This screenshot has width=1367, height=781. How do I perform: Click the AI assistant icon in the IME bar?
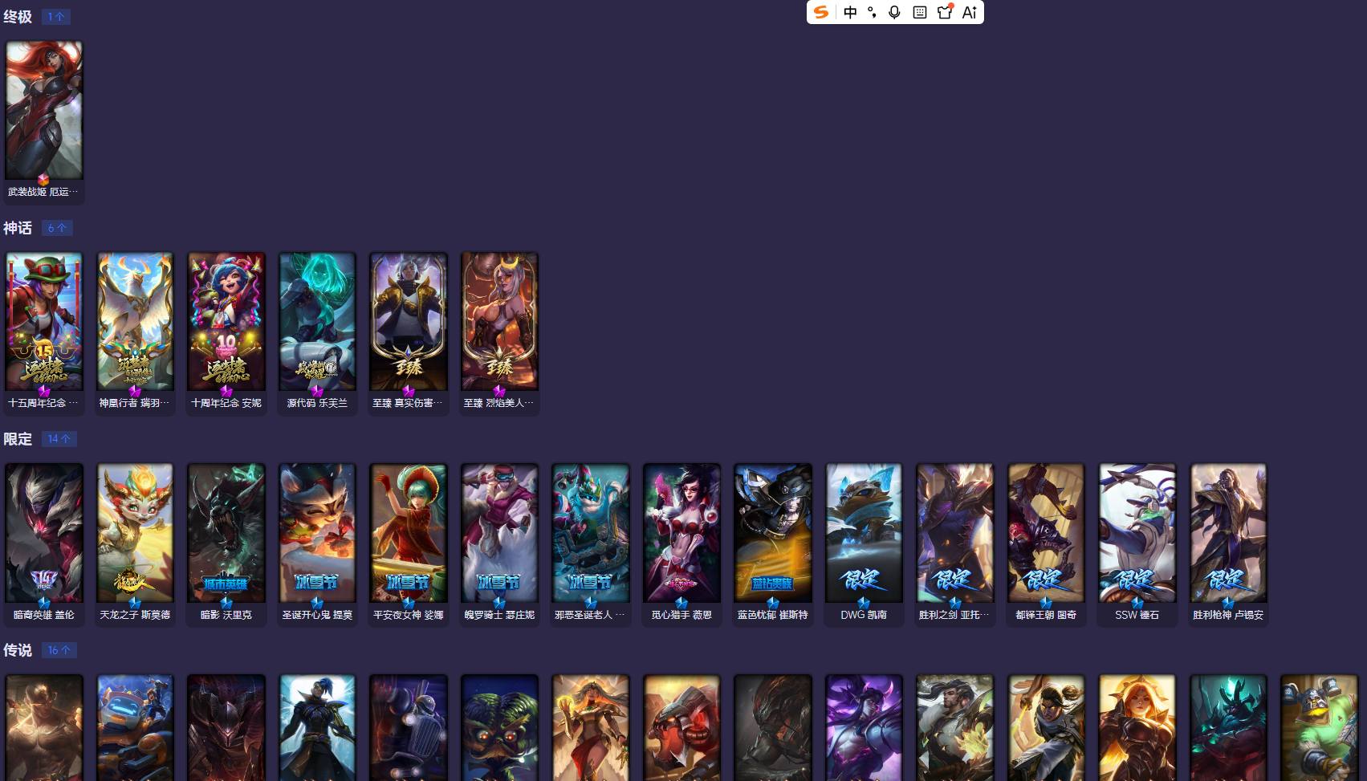pyautogui.click(x=970, y=12)
